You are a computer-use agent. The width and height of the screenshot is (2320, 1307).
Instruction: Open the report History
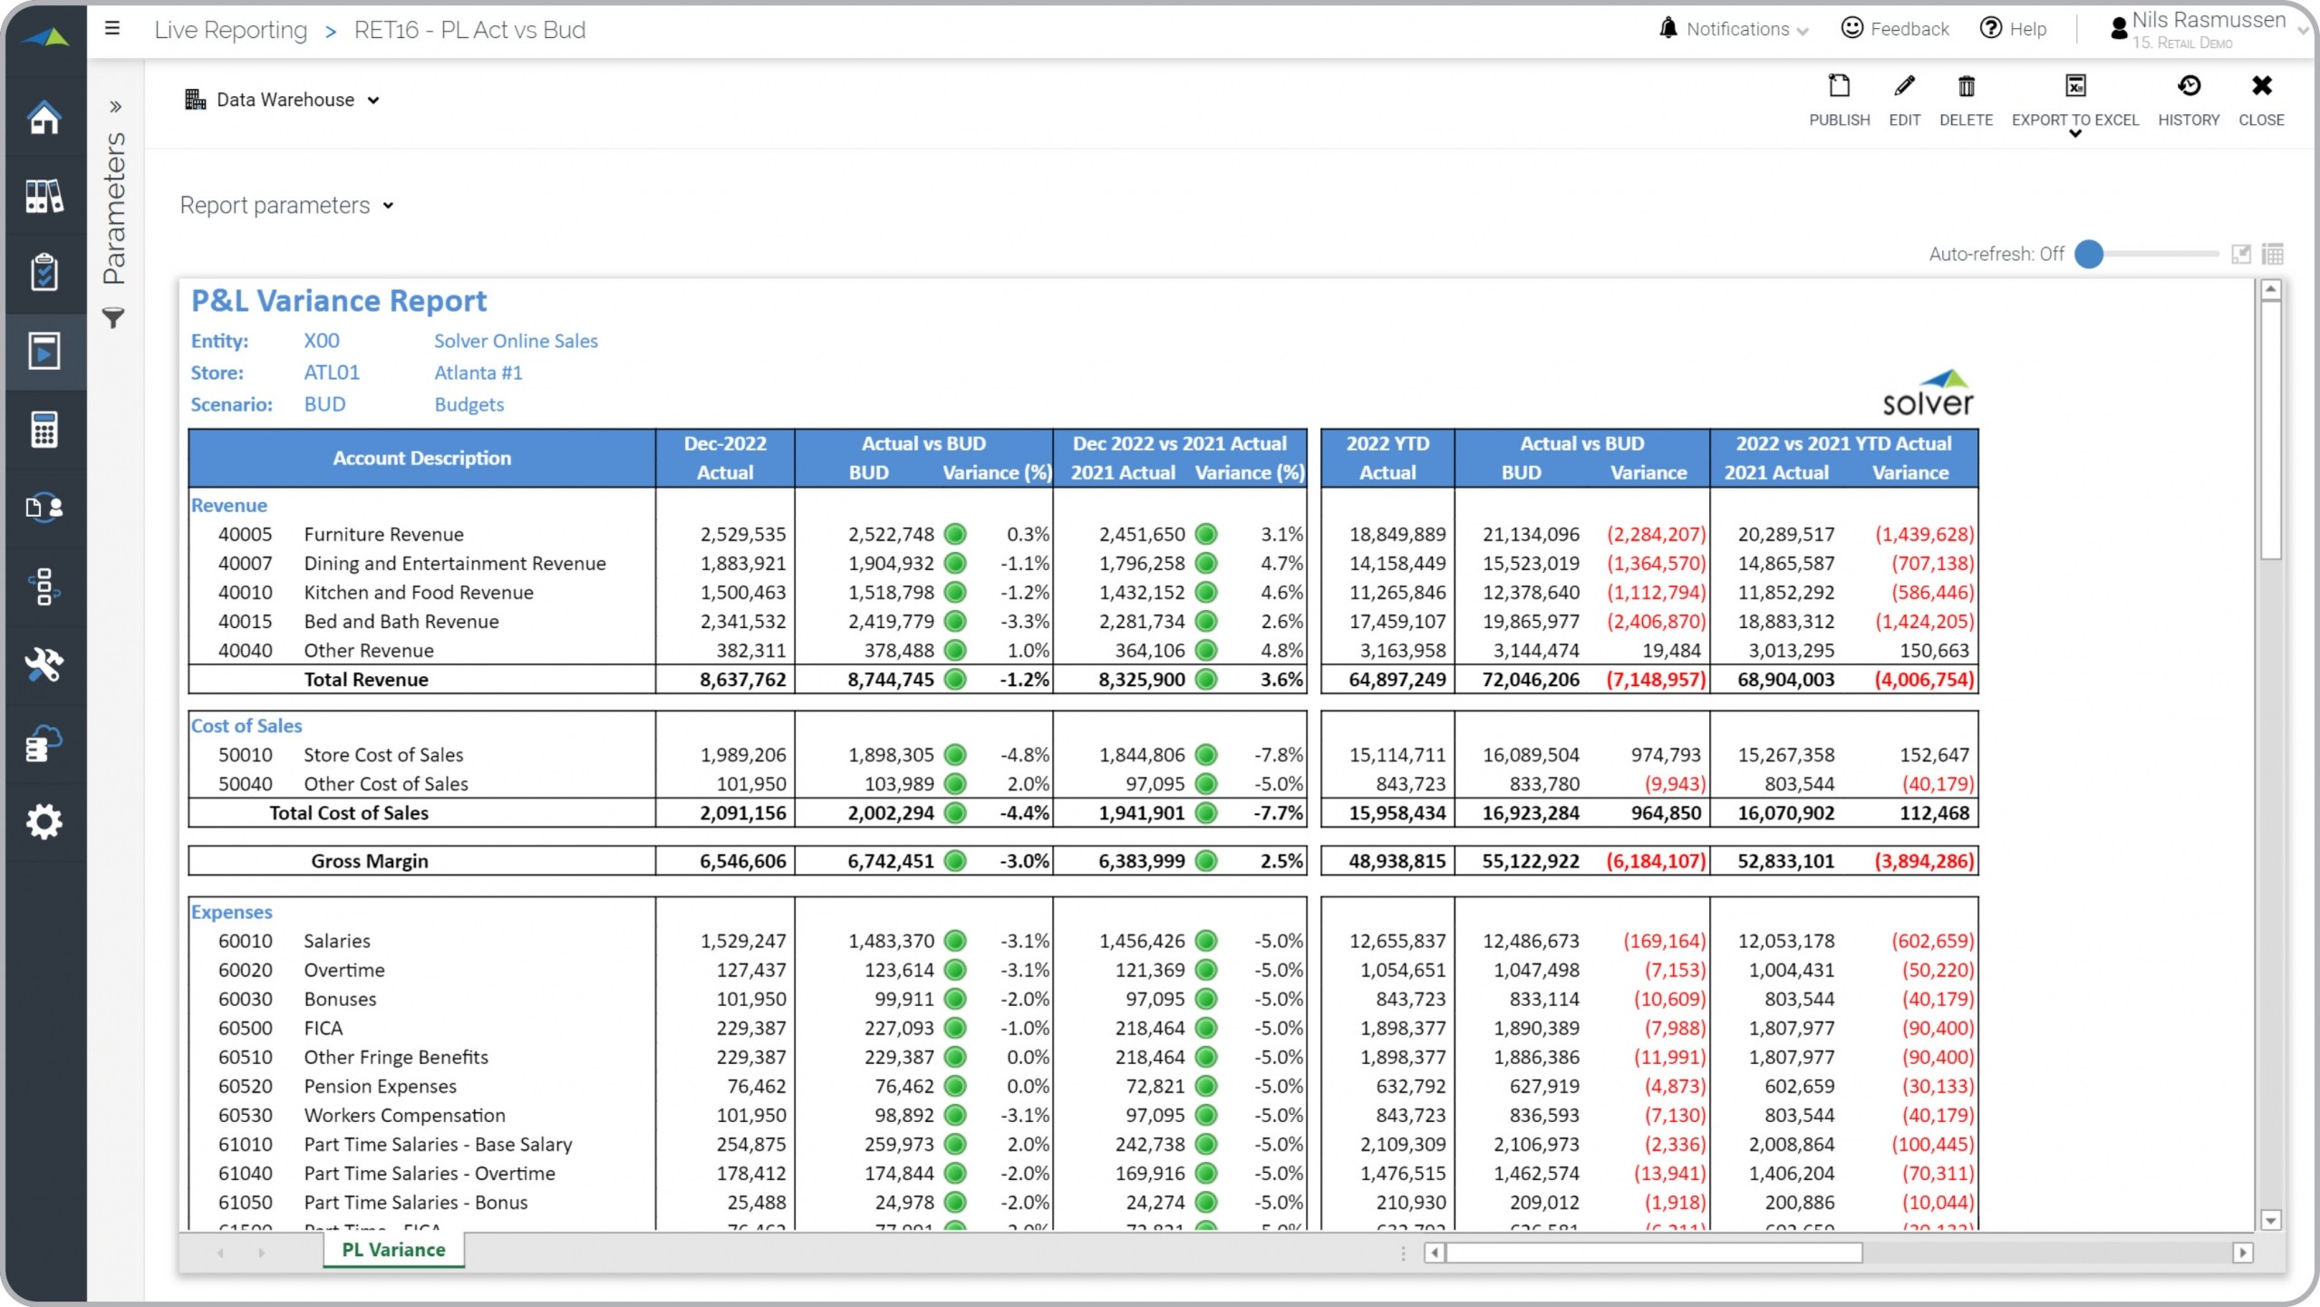[2188, 87]
